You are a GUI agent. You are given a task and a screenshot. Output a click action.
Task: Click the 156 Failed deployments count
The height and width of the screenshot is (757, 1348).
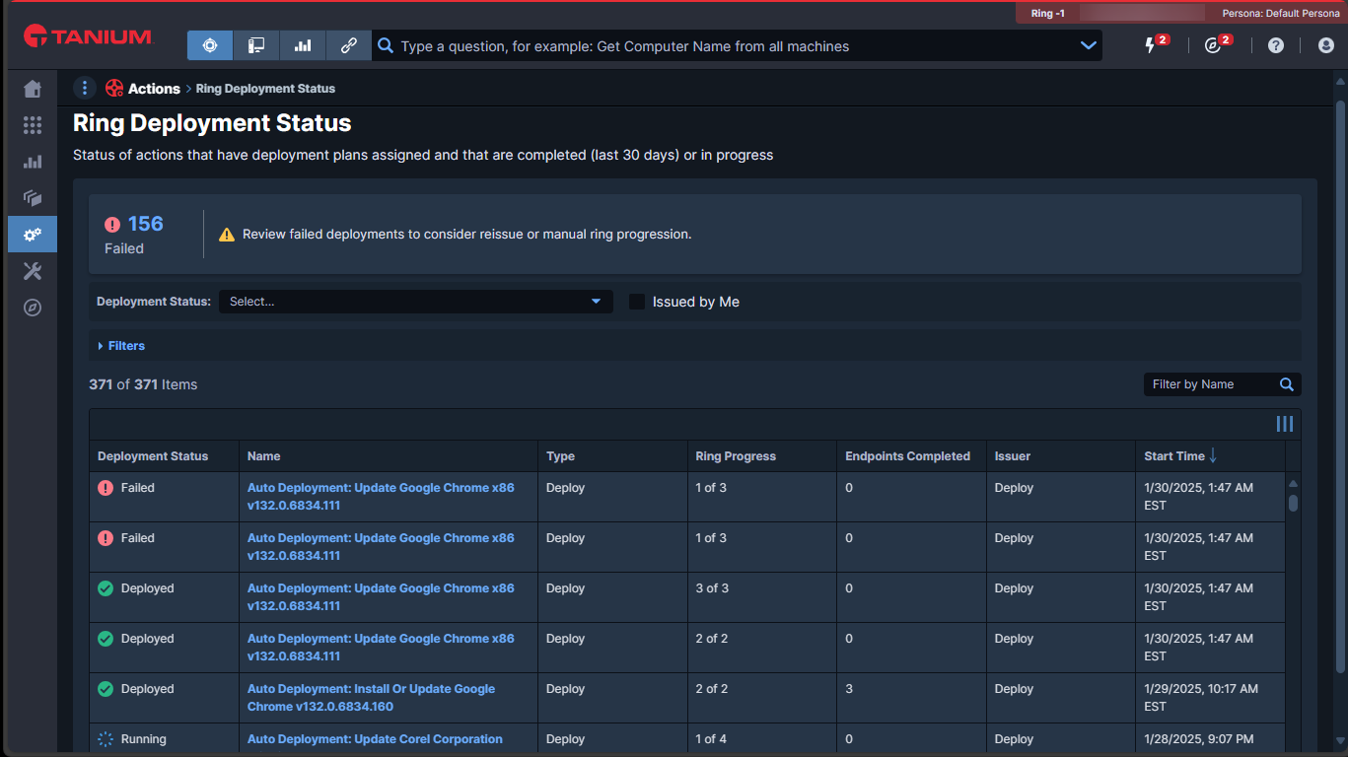[x=145, y=224]
